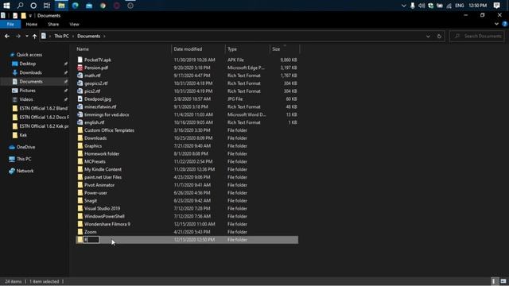Click Documents in the address breadcrumb
The width and height of the screenshot is (509, 286).
[88, 36]
